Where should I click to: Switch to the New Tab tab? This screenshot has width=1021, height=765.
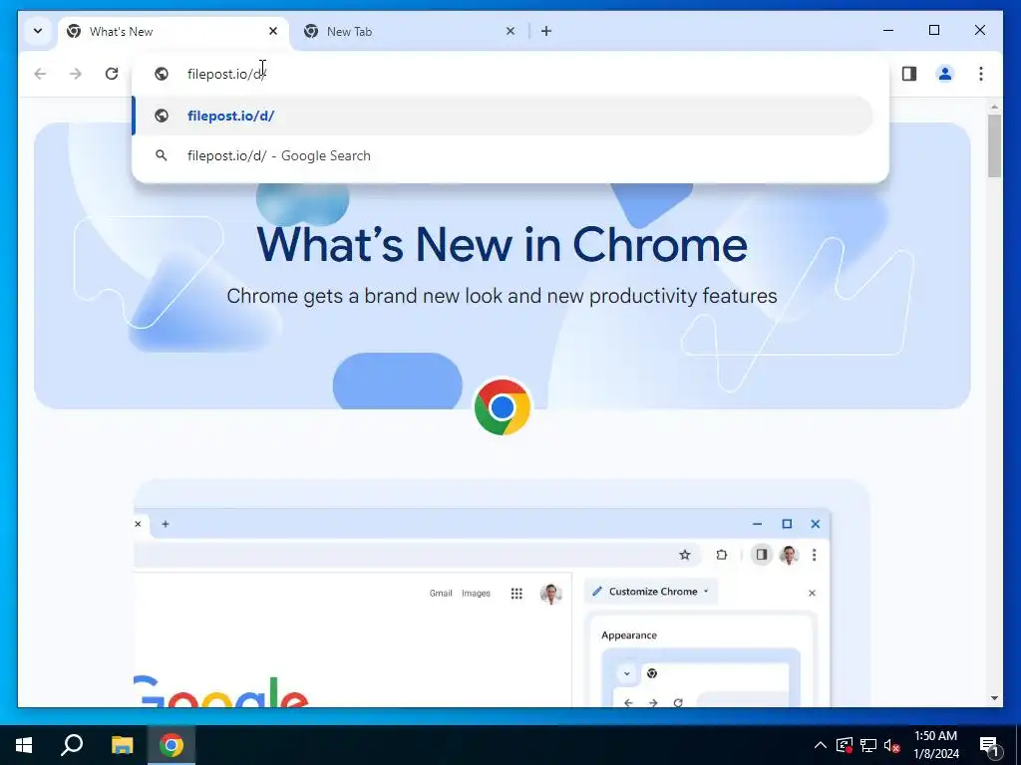point(409,31)
